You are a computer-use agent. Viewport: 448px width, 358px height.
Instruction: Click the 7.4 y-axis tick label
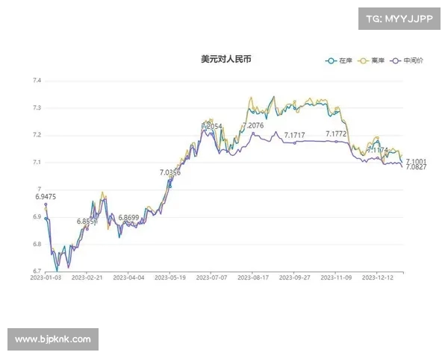[37, 81]
